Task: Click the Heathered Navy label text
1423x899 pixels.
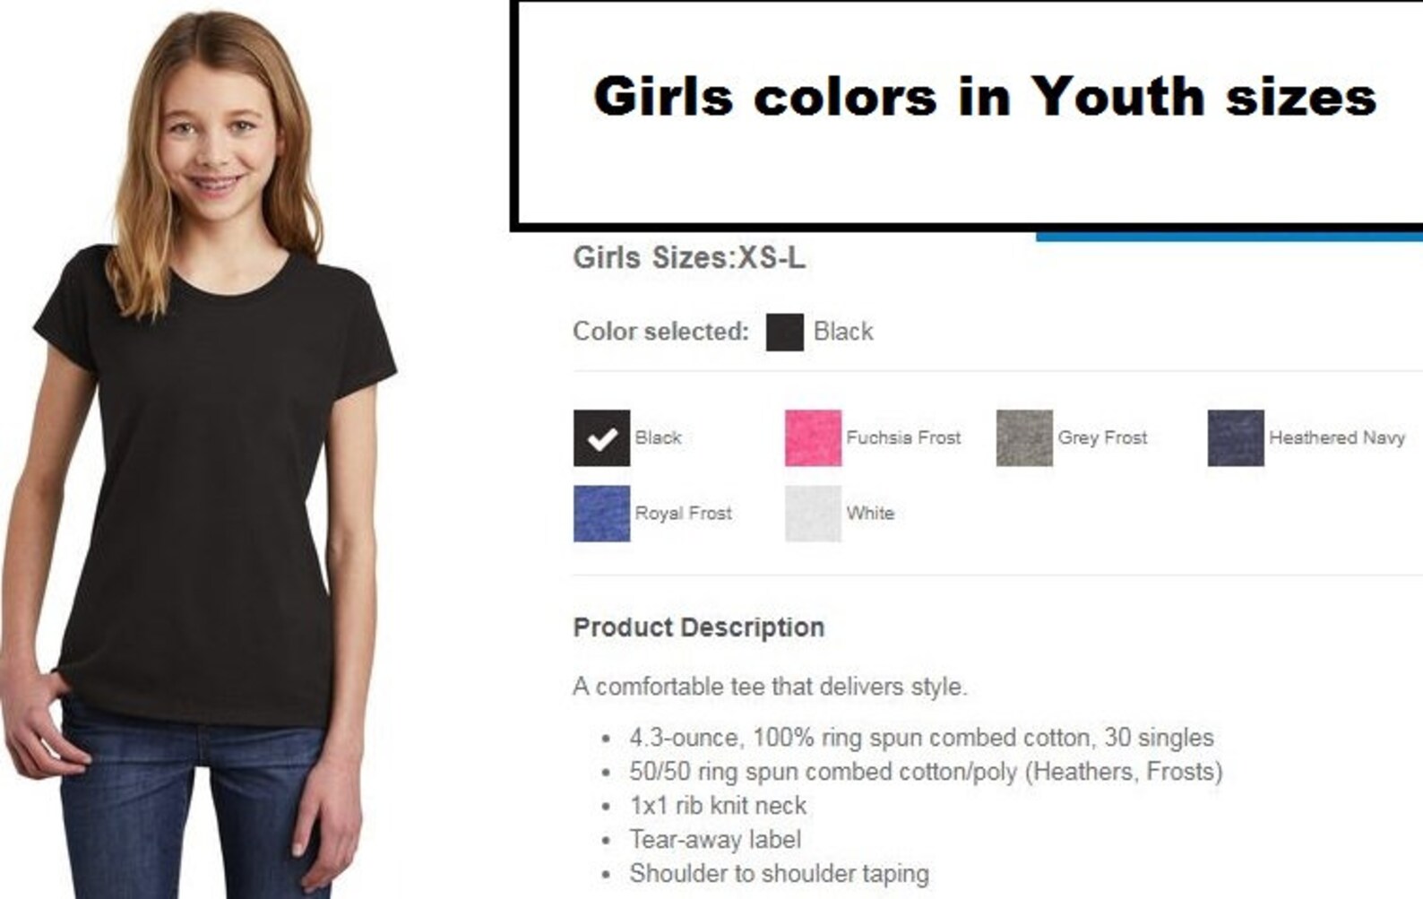Action: click(1337, 437)
